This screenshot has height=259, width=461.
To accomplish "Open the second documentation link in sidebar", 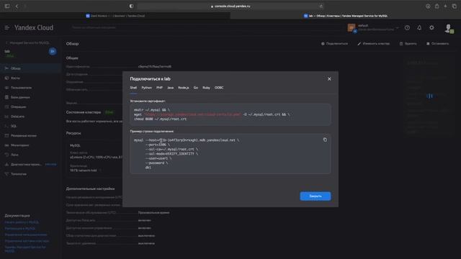I will point(20,229).
